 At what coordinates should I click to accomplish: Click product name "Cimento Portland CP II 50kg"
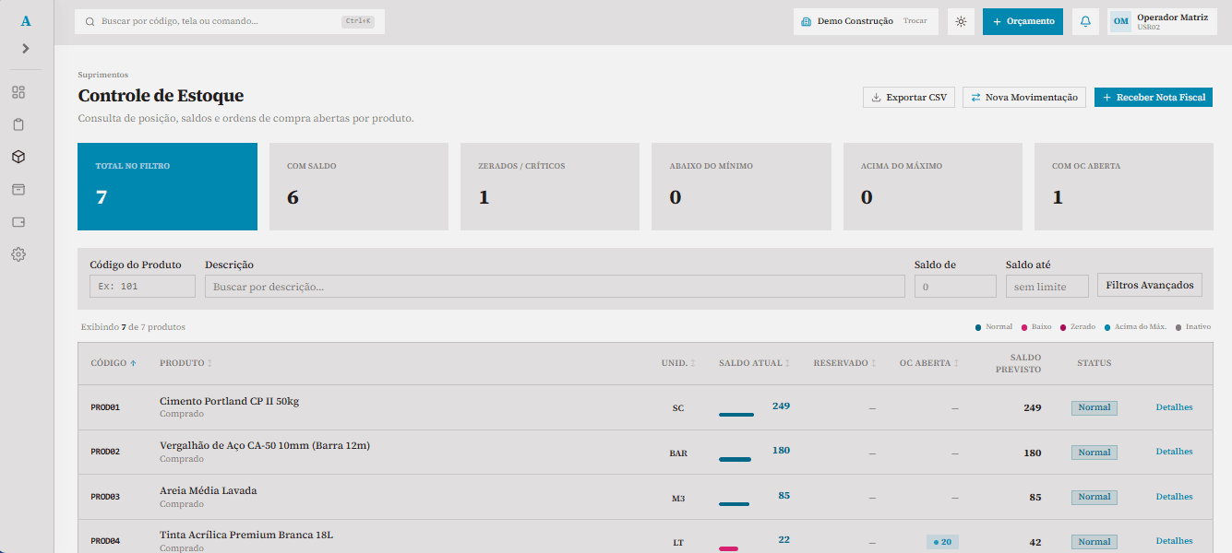230,401
